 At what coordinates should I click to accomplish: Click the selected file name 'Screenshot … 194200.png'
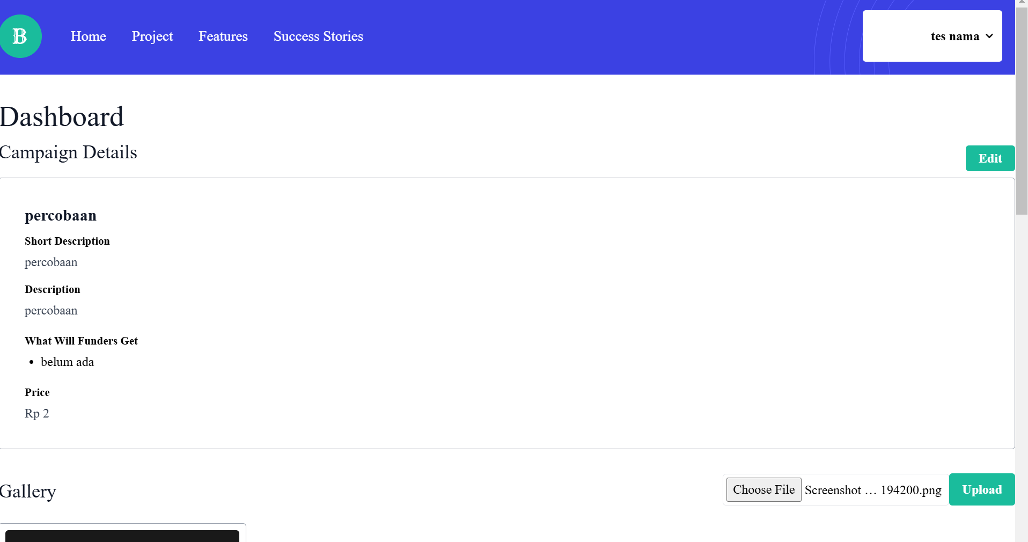873,490
